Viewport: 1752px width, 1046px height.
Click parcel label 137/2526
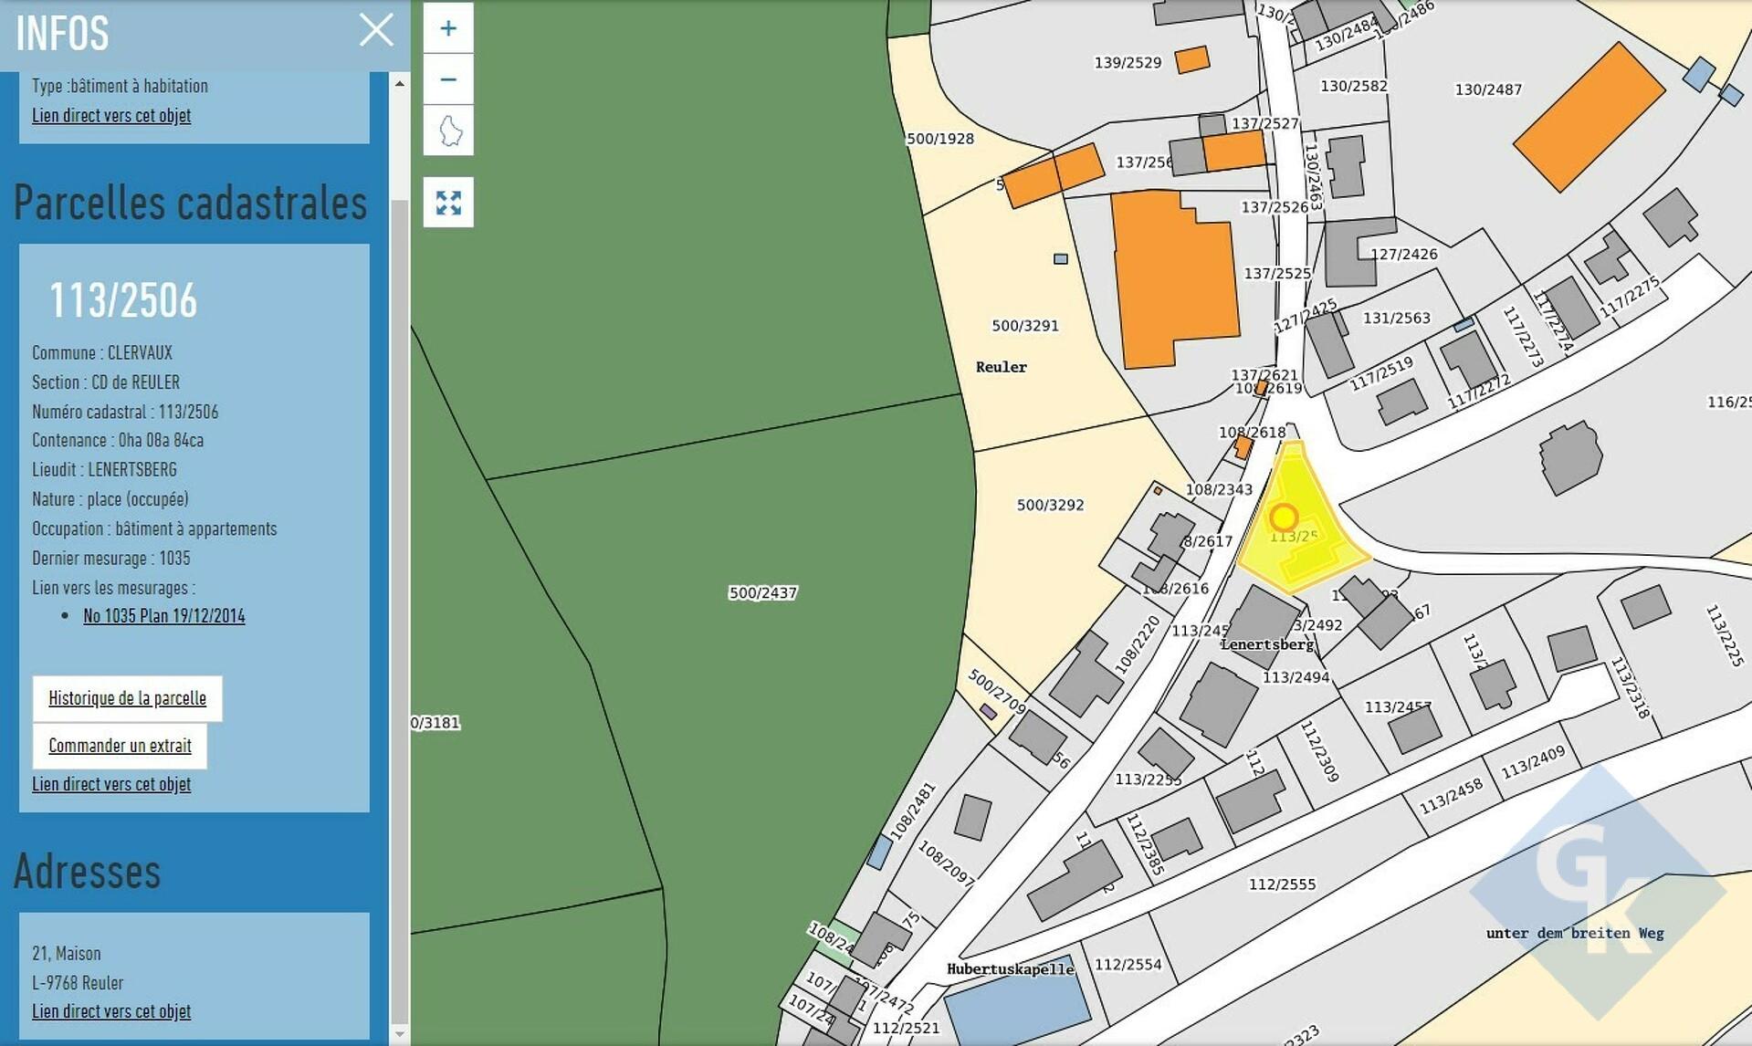click(1274, 207)
